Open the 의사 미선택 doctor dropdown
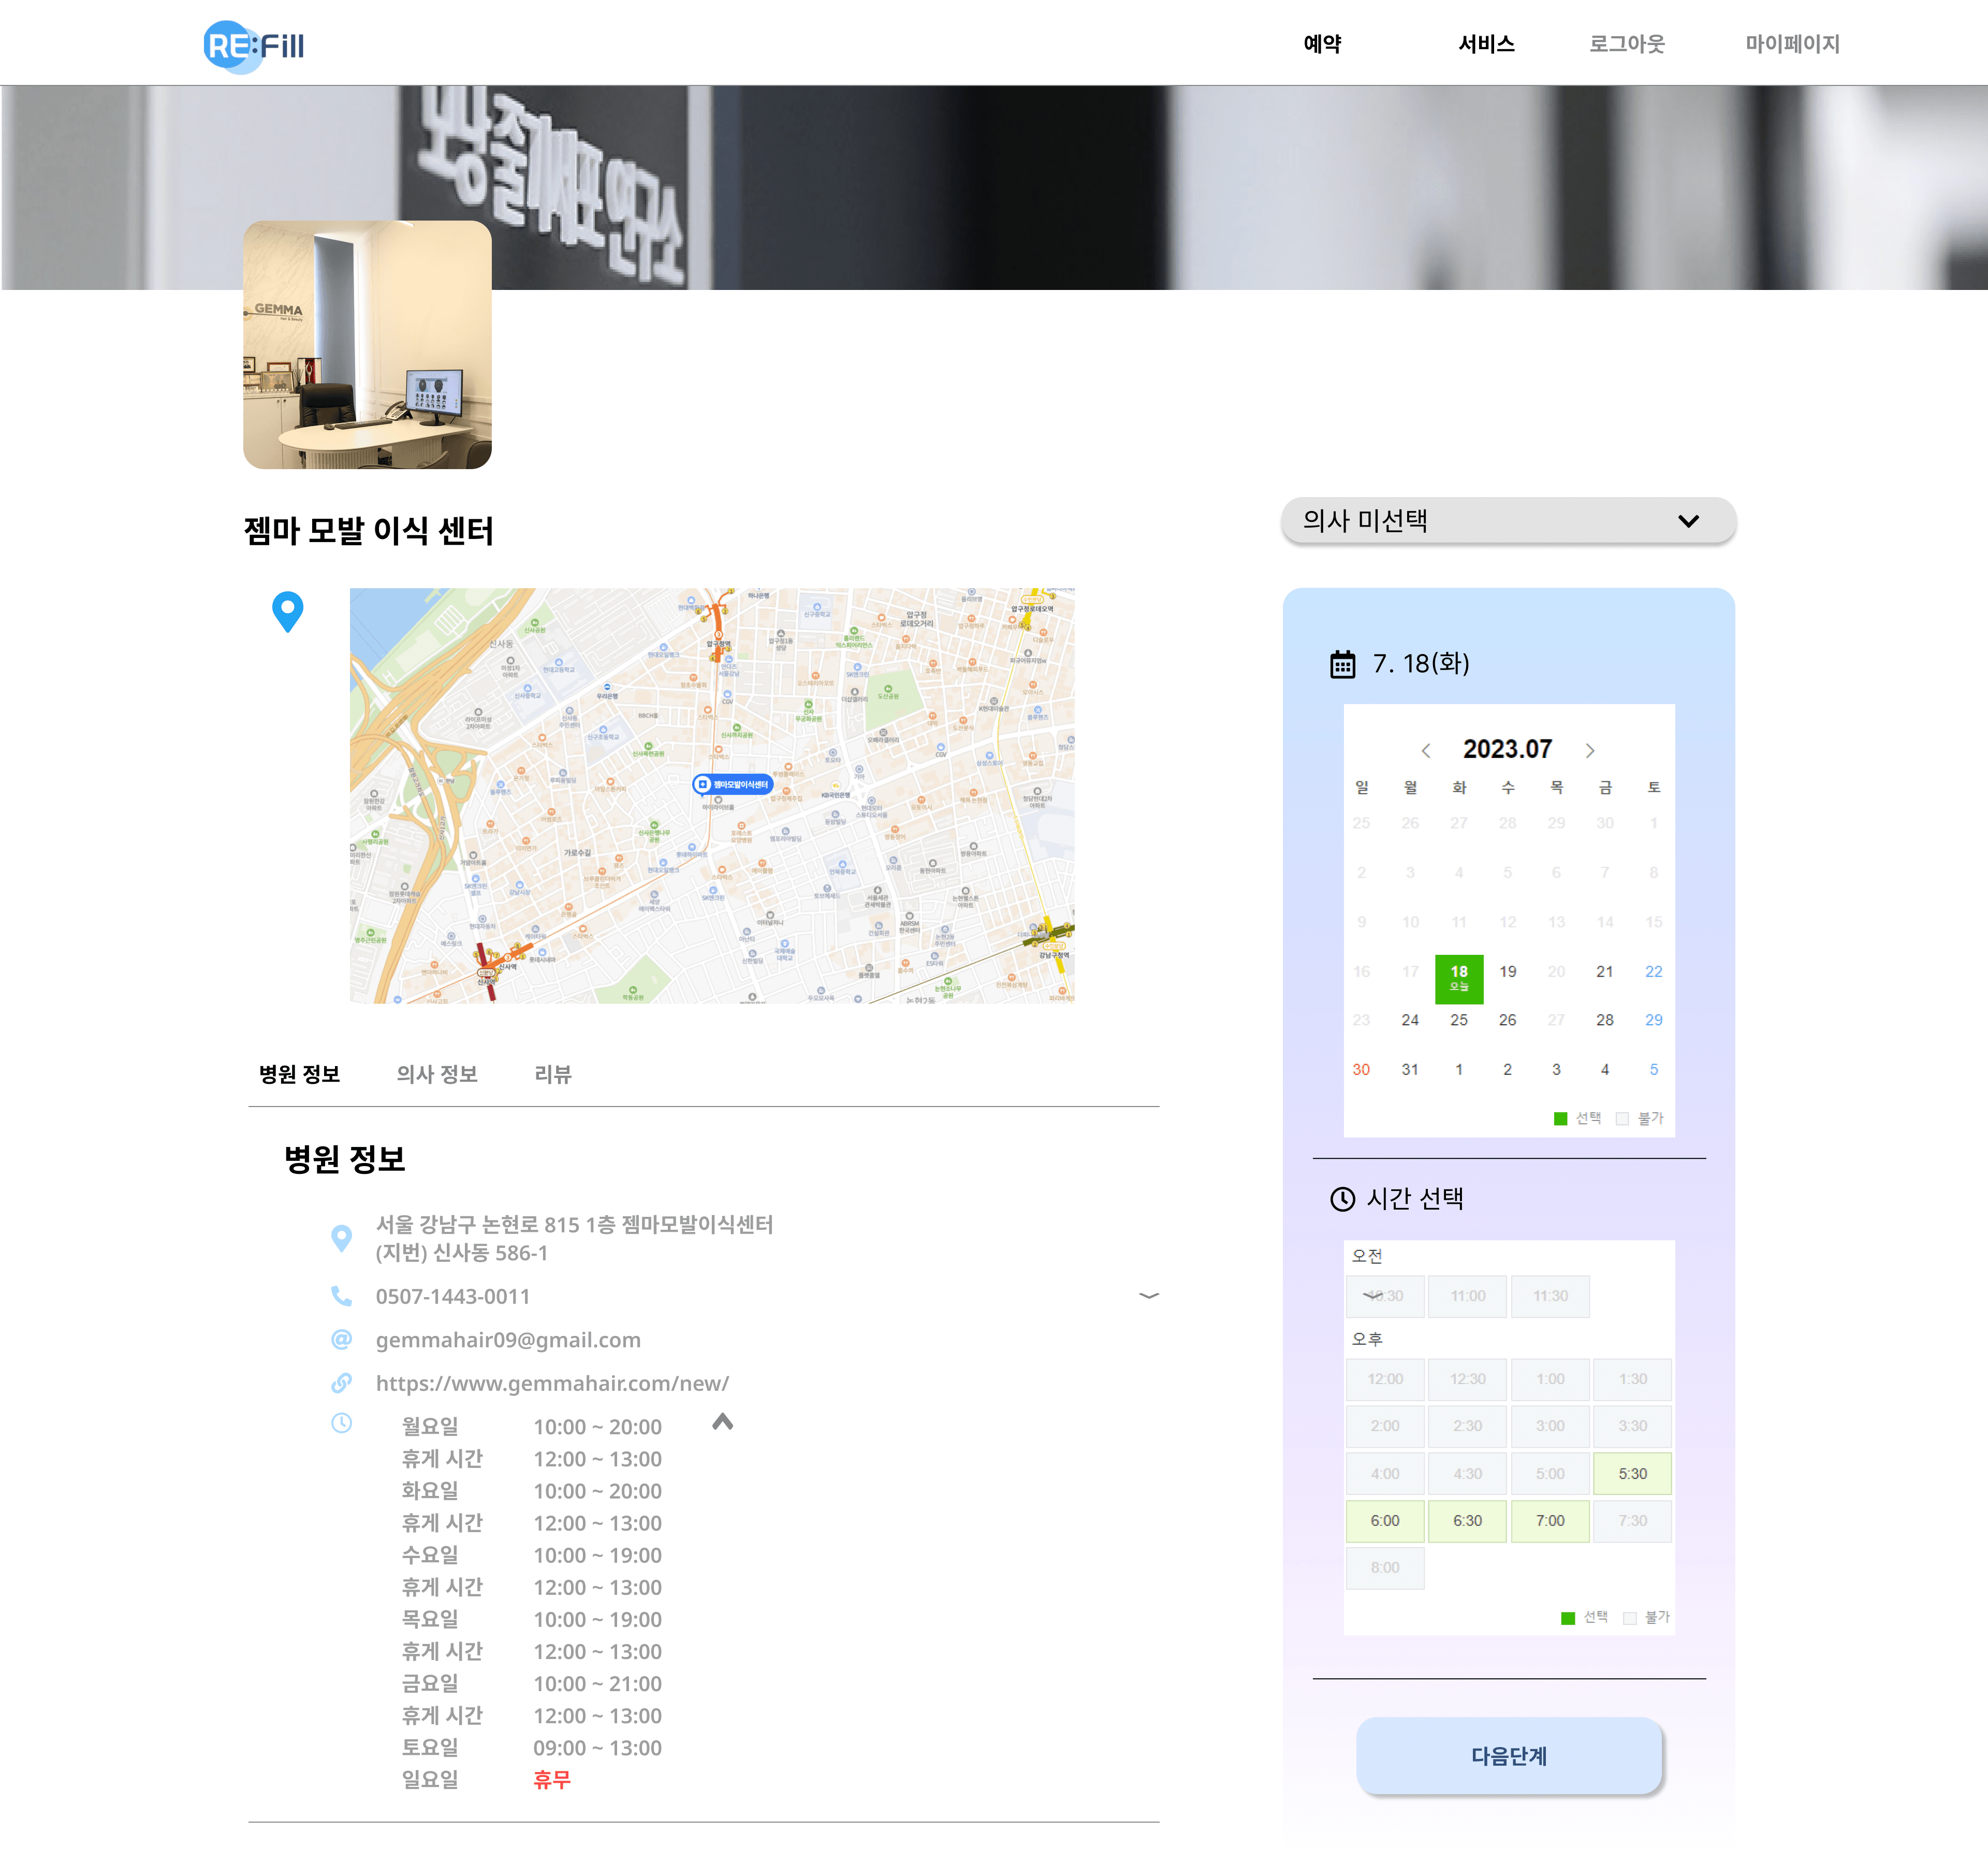Screen dimensions: 1988x1862 [1508, 521]
